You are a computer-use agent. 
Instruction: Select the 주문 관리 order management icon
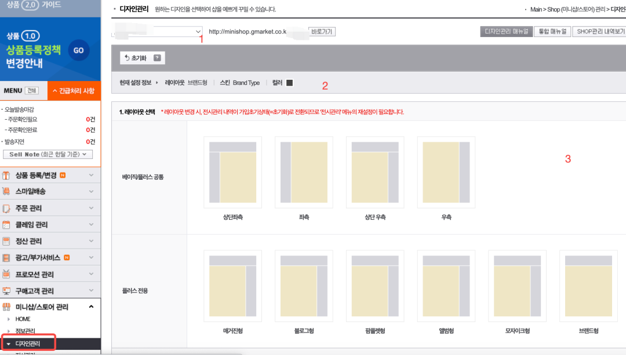click(8, 208)
